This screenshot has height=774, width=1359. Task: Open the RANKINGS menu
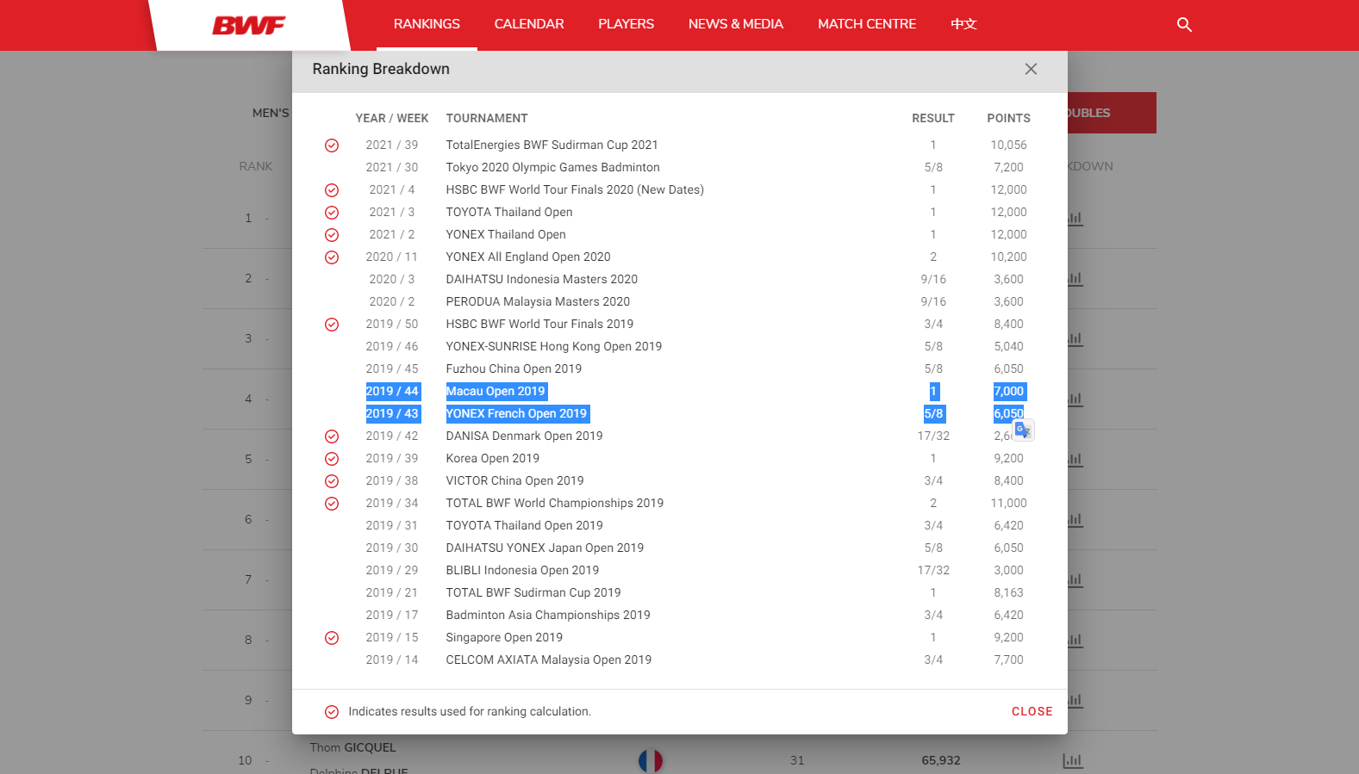click(427, 24)
